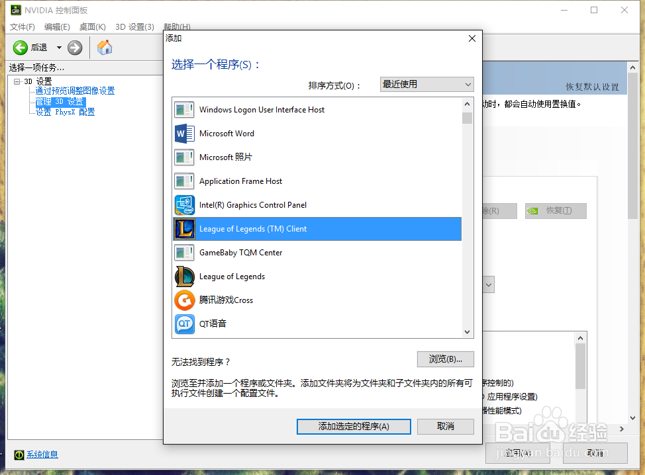Click the 腾讯游戏Cross orange icon
This screenshot has height=475, width=645.
[x=184, y=300]
